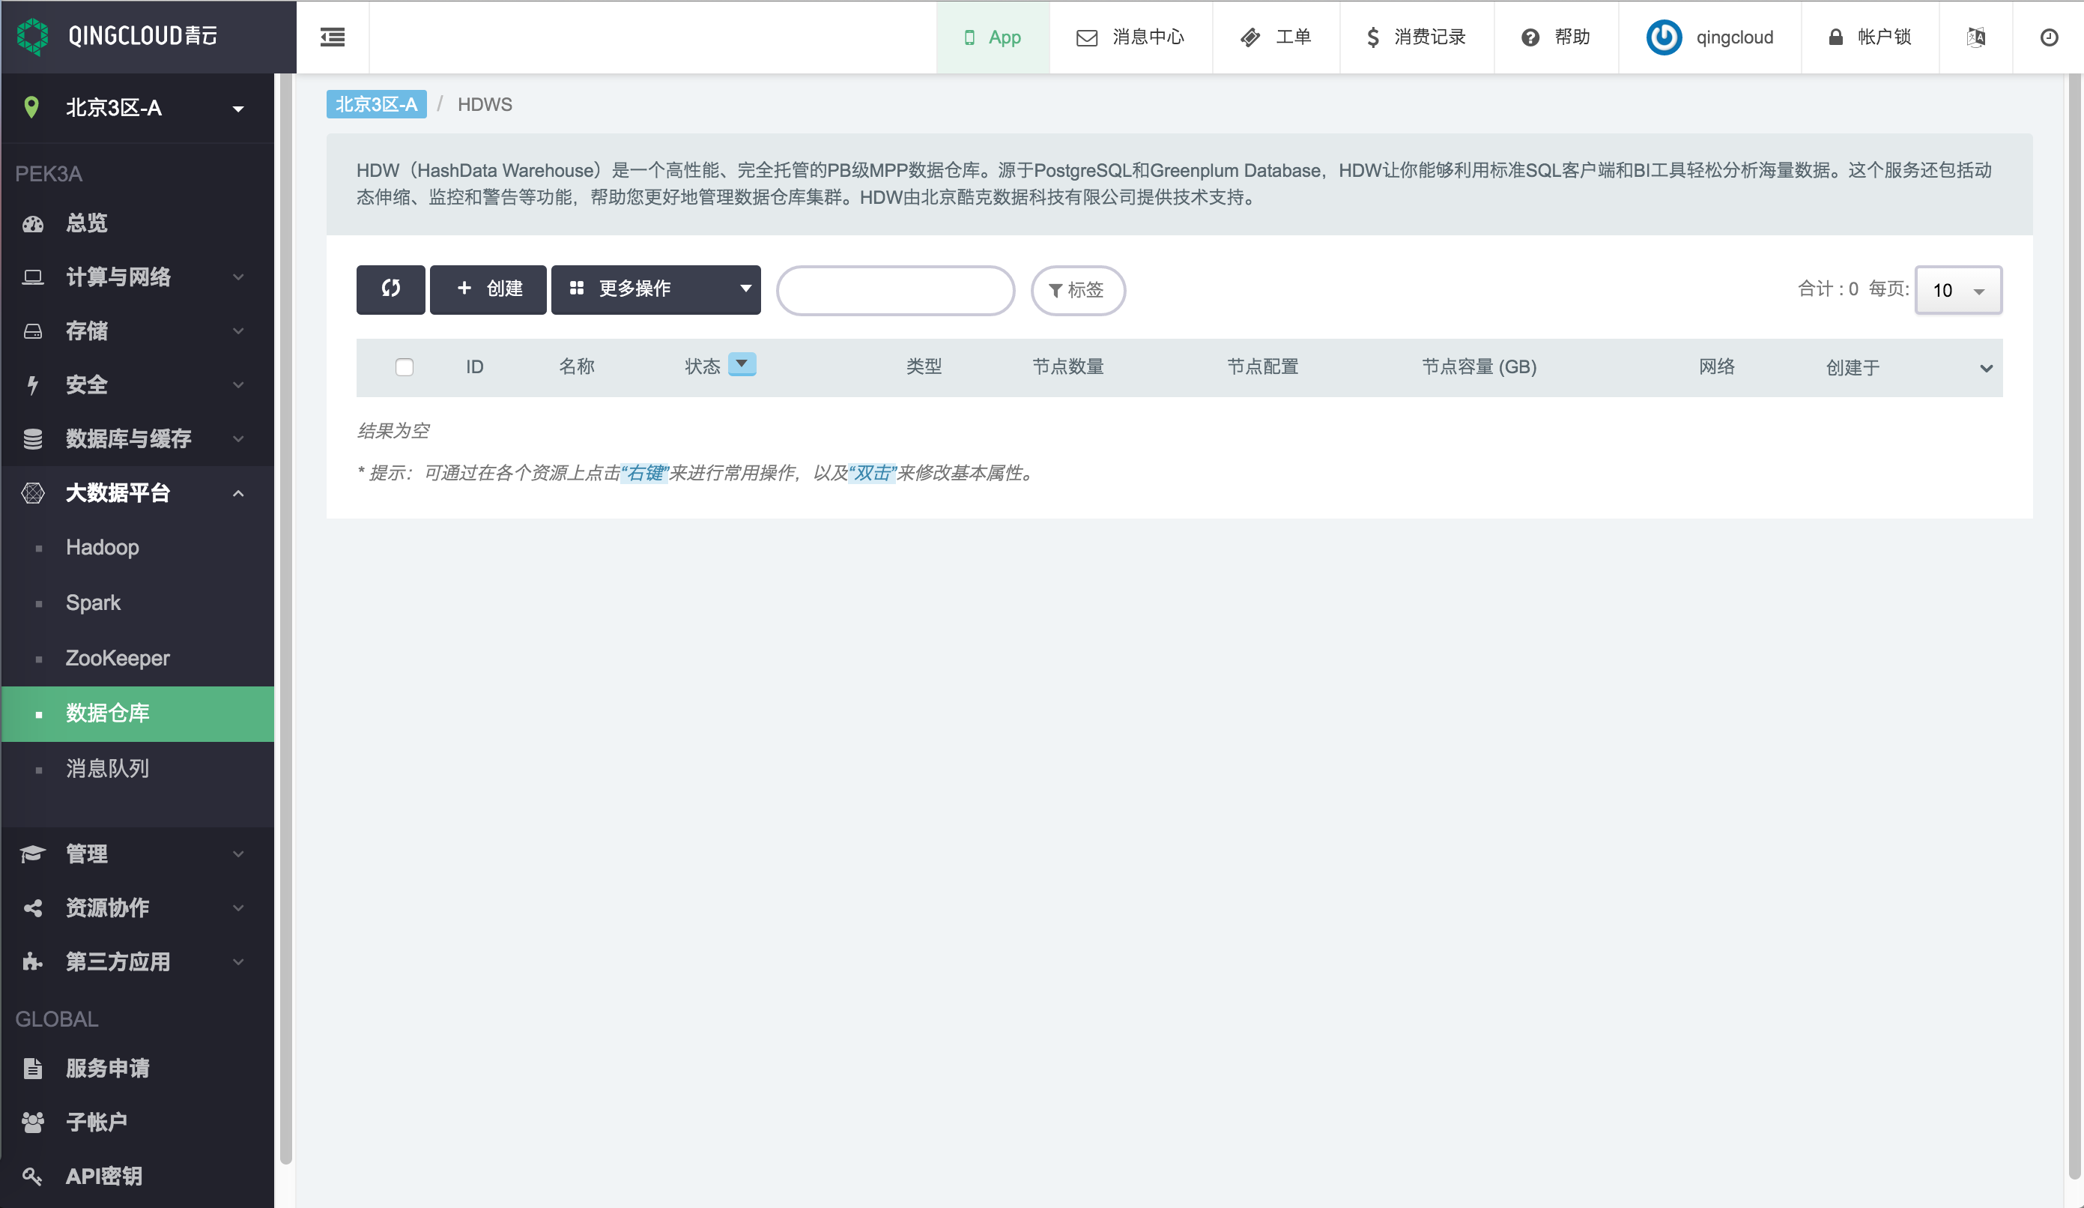Screen dimensions: 2084x1208
Task: Click the users icon beside 子帐户
Action: pyautogui.click(x=33, y=1122)
